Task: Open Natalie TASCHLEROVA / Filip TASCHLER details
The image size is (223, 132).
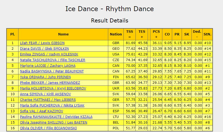Action: point(52,60)
